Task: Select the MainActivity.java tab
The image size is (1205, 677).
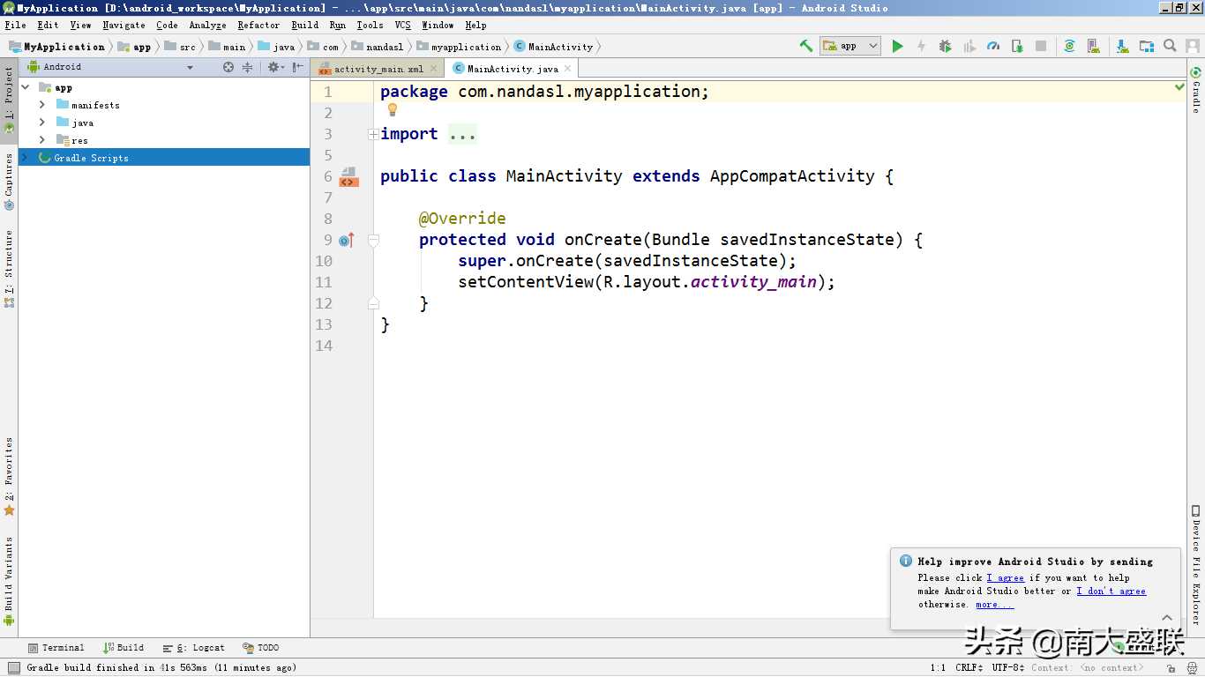Action: pos(513,68)
